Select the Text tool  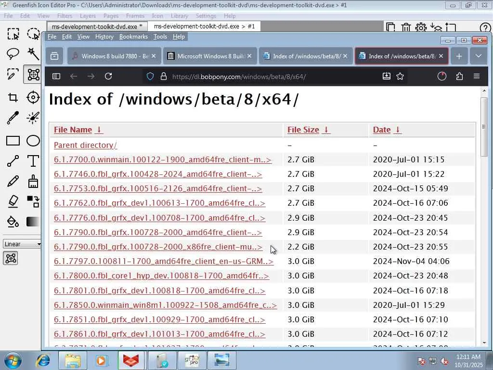pos(33,161)
